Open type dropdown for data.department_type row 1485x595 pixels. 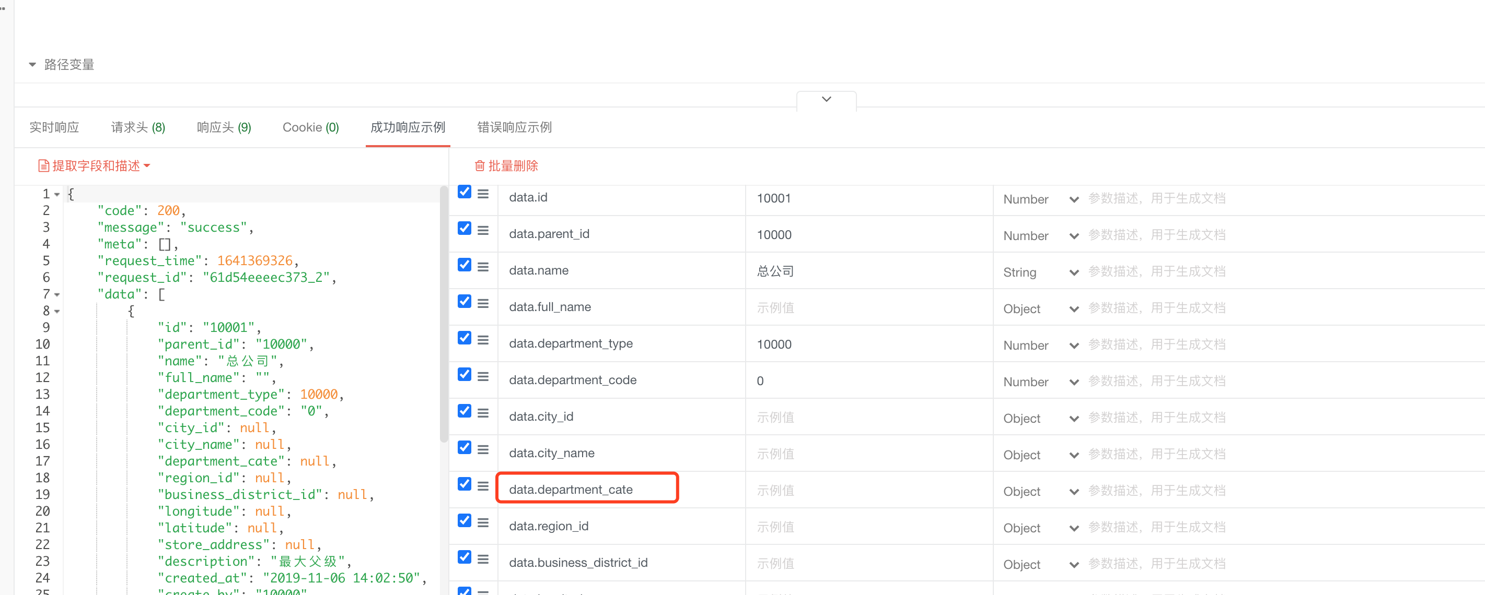(x=1040, y=346)
